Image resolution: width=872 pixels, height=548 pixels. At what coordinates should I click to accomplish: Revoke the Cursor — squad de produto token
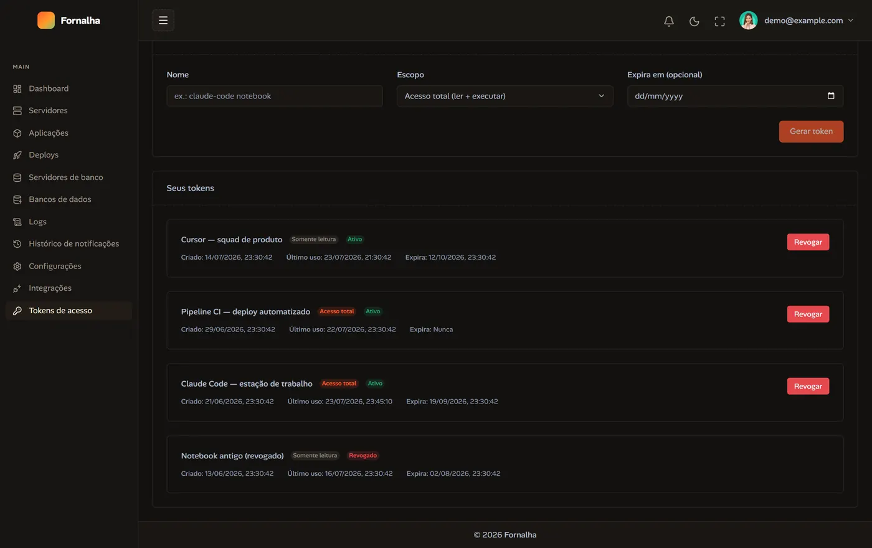pos(808,242)
